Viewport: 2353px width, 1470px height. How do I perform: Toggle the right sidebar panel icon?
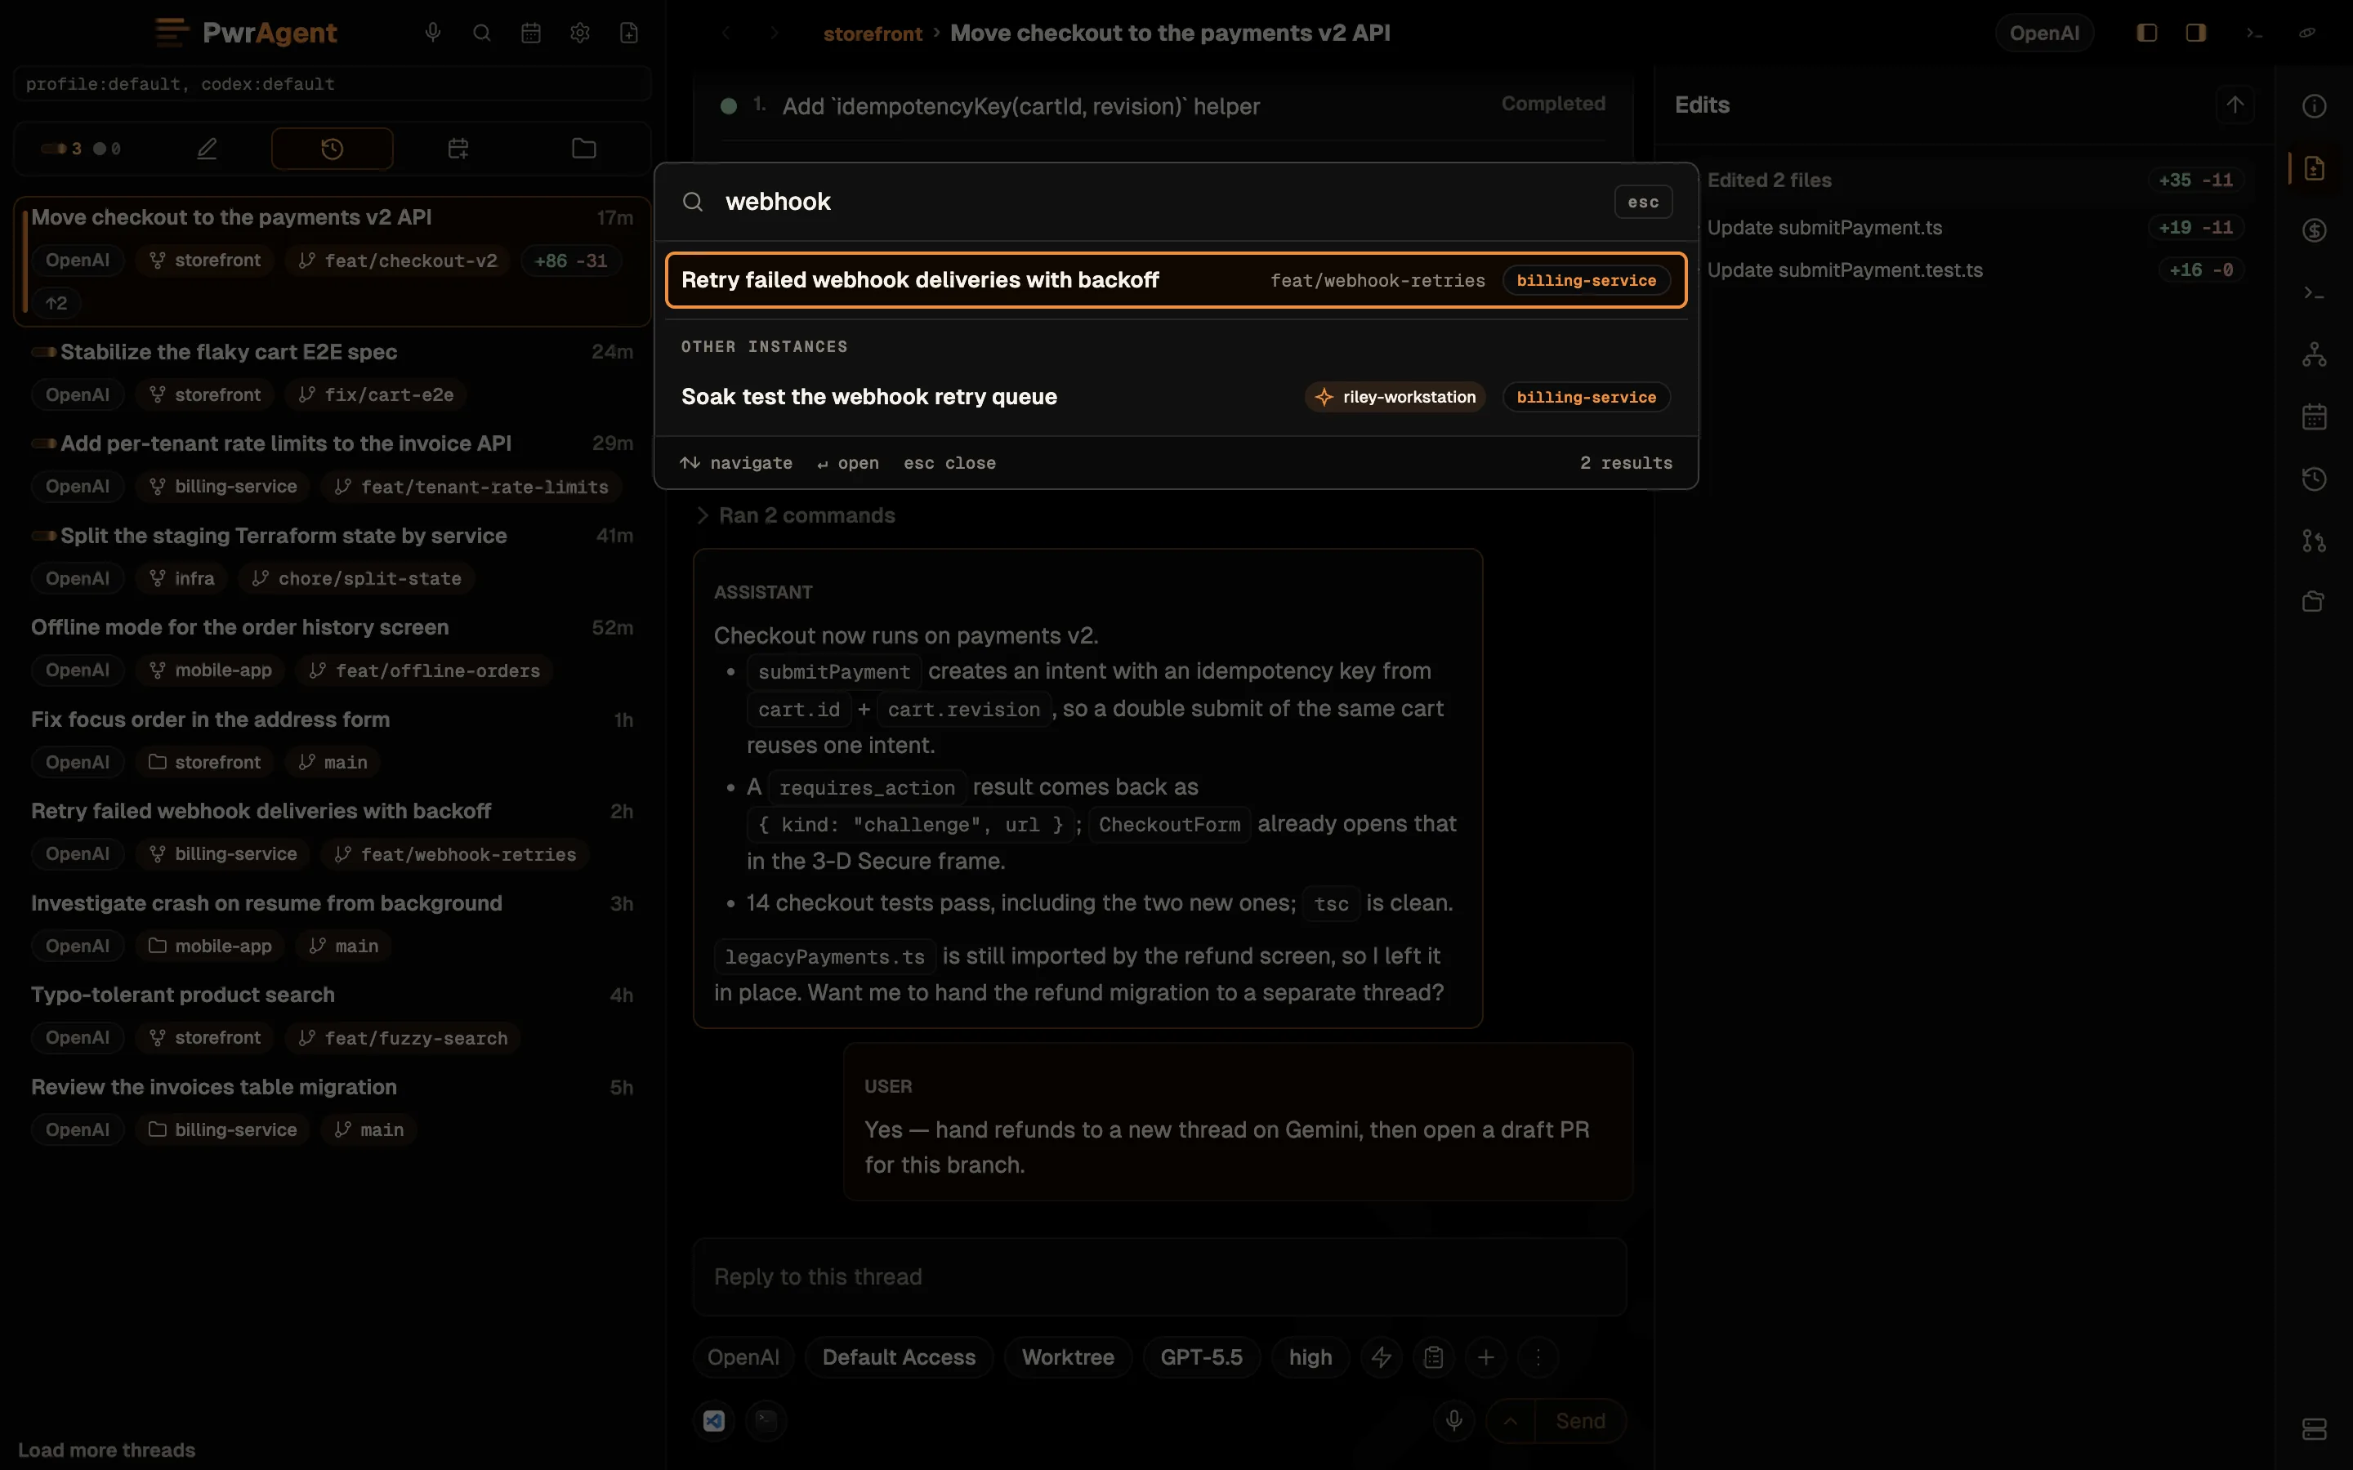pyautogui.click(x=2195, y=33)
